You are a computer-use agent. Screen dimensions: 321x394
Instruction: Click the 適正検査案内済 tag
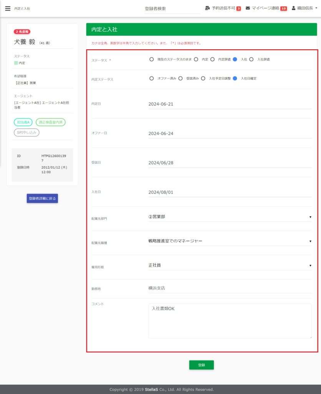point(51,122)
